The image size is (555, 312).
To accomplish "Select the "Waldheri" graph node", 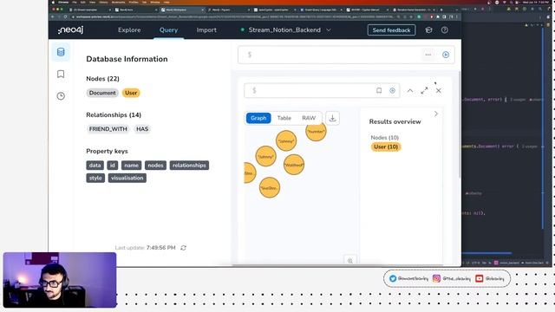I will (x=294, y=165).
